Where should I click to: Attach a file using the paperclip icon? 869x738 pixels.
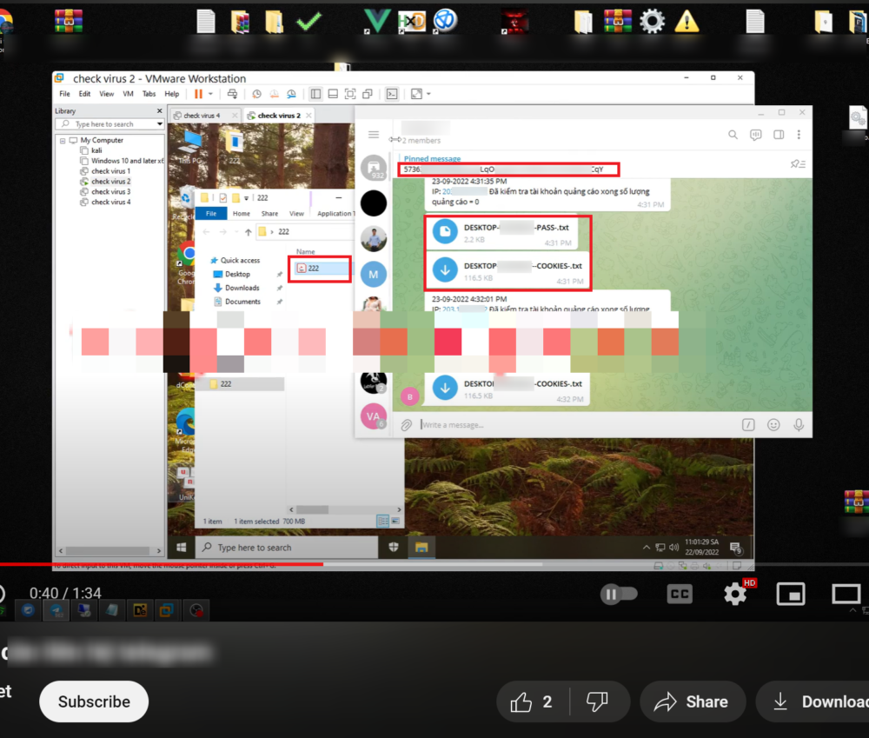pos(406,424)
